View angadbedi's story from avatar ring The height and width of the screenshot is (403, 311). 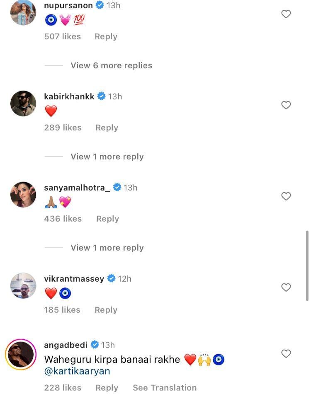point(21,355)
